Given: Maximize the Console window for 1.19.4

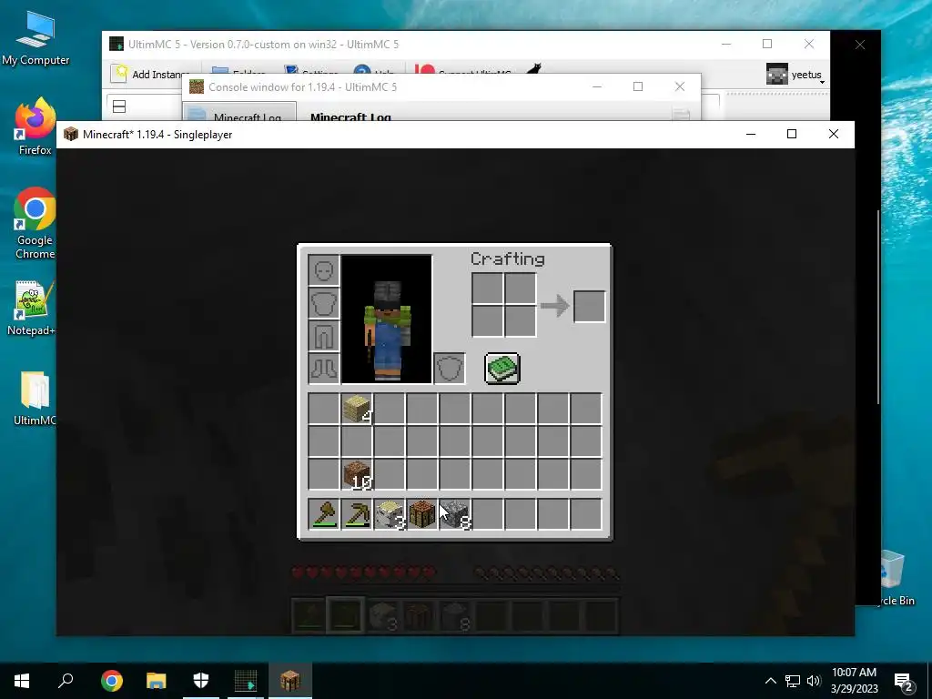Looking at the screenshot, I should pyautogui.click(x=638, y=86).
